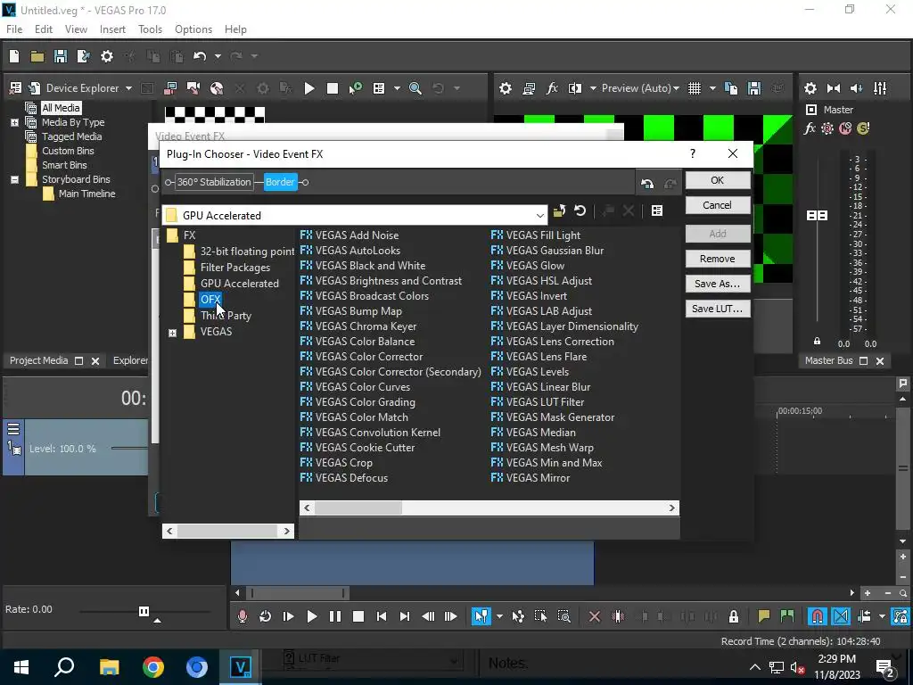The image size is (913, 685).
Task: Open the Options menu
Action: pyautogui.click(x=193, y=29)
